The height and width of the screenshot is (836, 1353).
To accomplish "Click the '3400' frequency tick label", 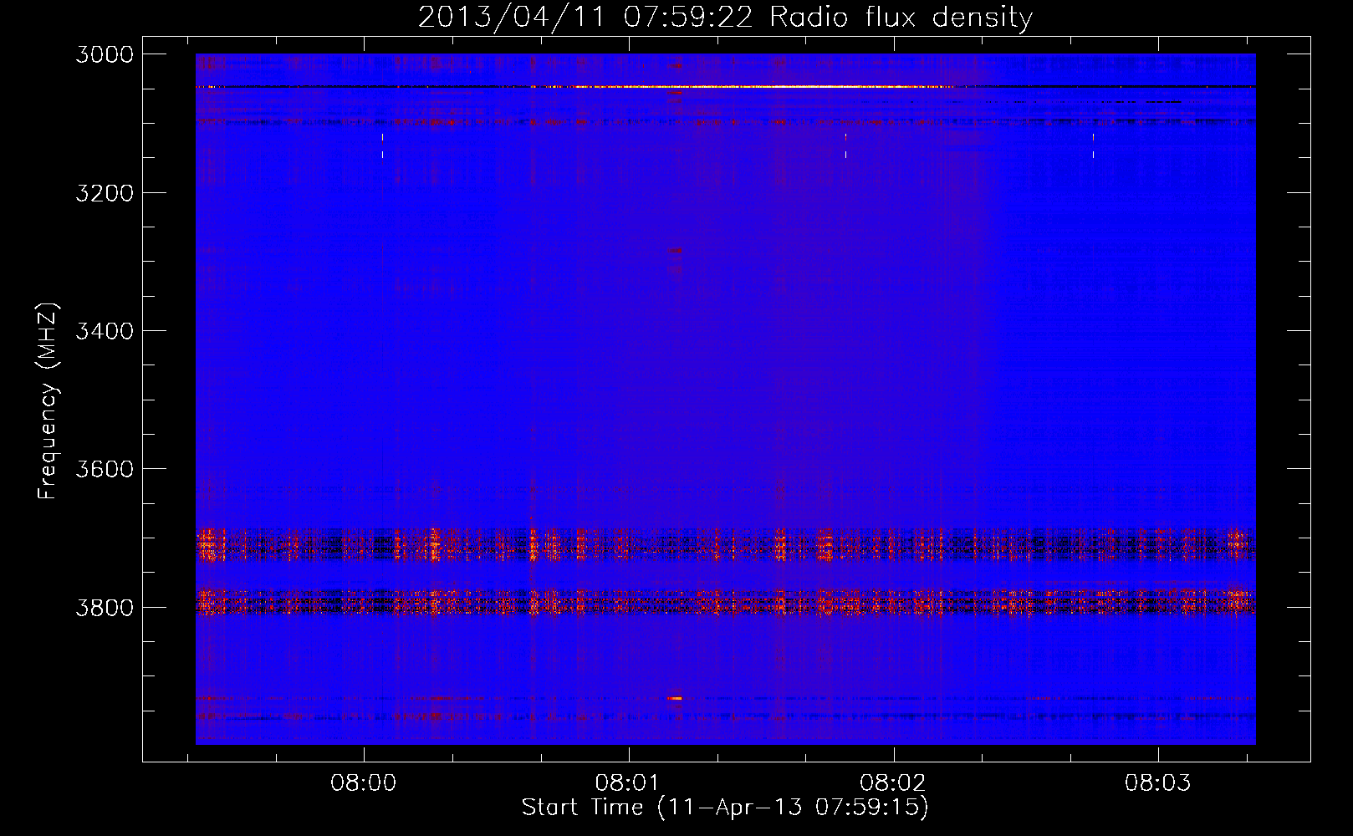I will 105,331.
